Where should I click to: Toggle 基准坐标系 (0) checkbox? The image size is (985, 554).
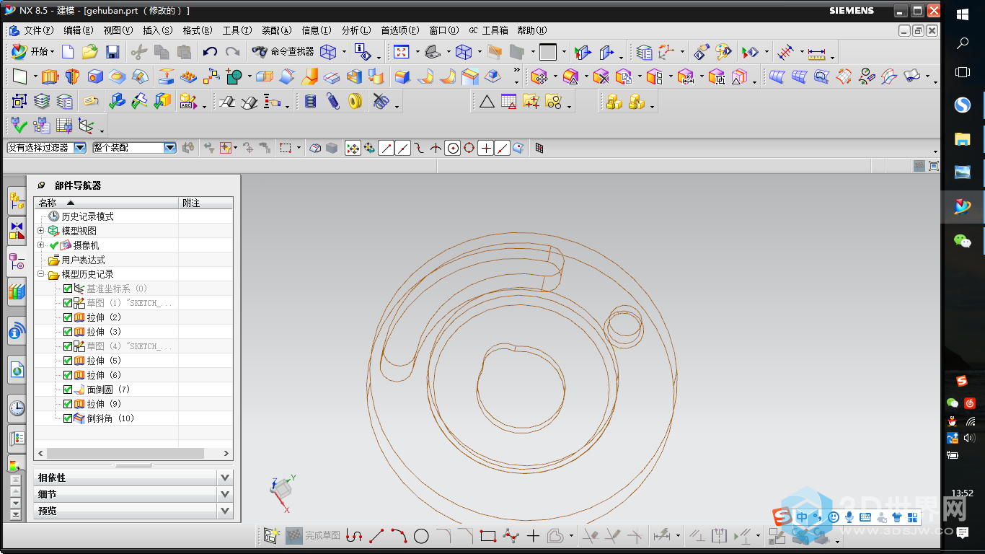(68, 289)
